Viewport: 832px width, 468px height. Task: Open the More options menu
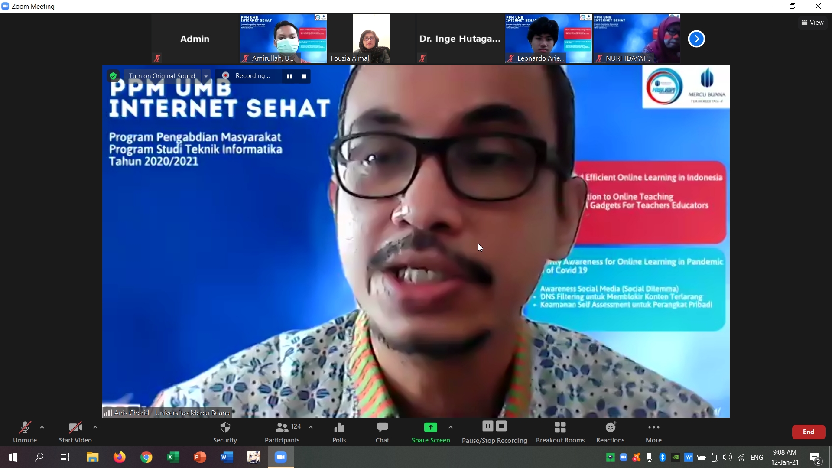653,432
